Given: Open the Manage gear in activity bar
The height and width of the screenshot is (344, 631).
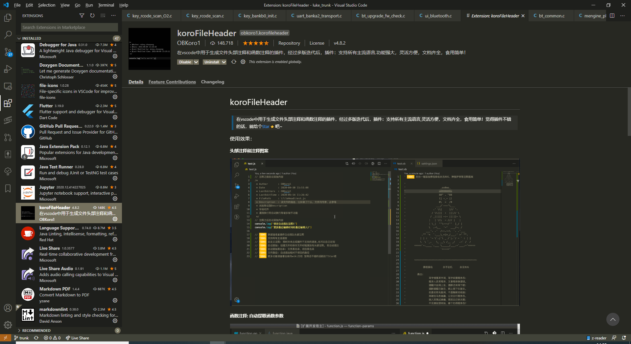Looking at the screenshot, I should (8, 325).
